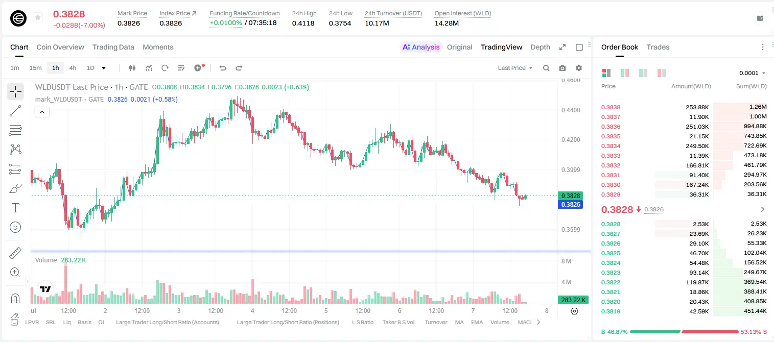This screenshot has height=342, width=774.
Task: Show only sell orders in order book
Action: point(662,73)
